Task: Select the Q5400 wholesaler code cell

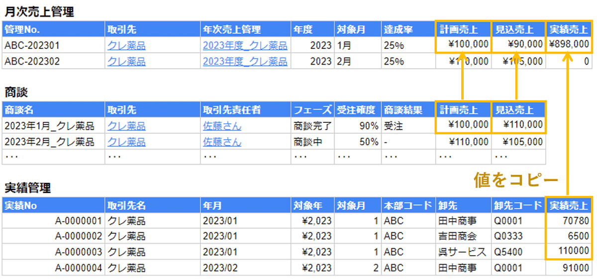Action: click(518, 252)
